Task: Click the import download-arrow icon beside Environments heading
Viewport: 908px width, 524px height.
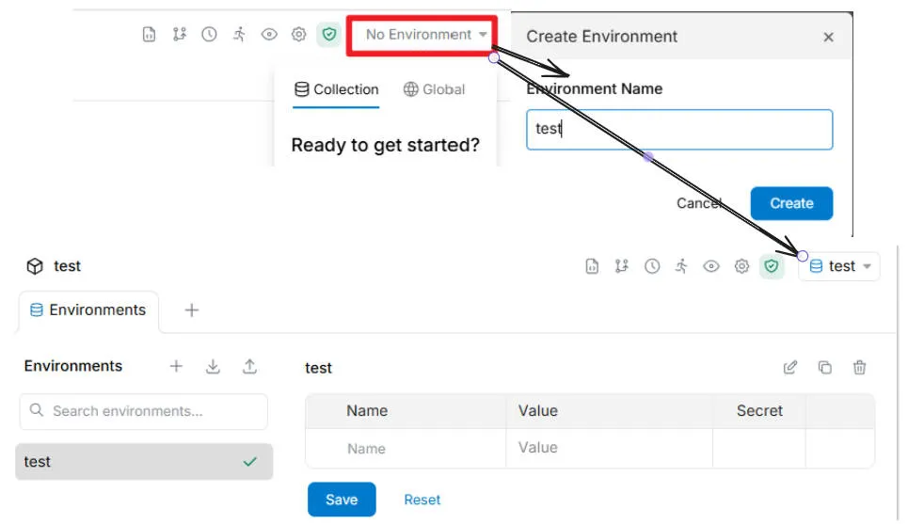Action: coord(213,367)
